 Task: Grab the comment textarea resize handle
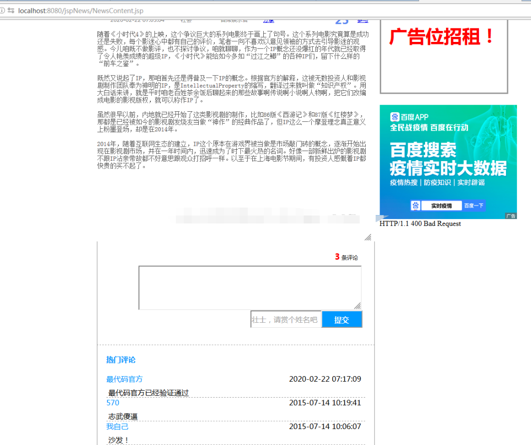pyautogui.click(x=358, y=306)
